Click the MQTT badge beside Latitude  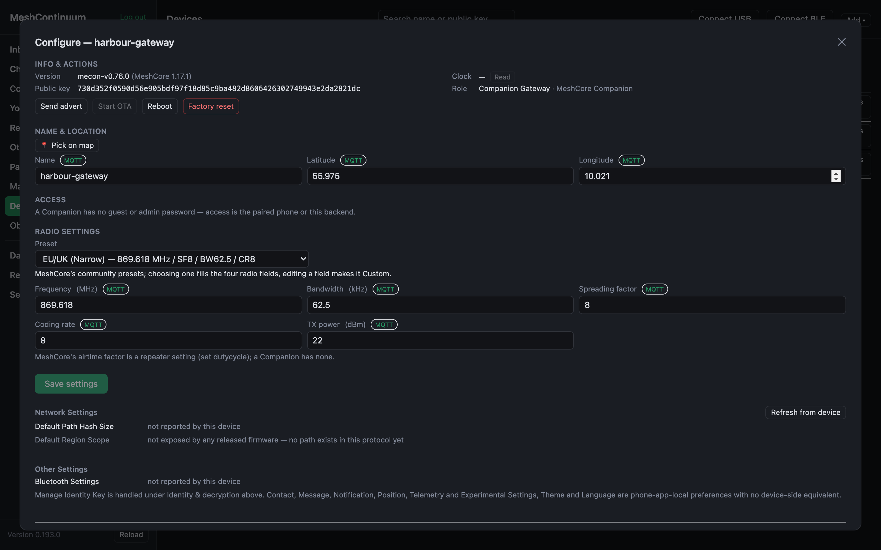tap(353, 160)
